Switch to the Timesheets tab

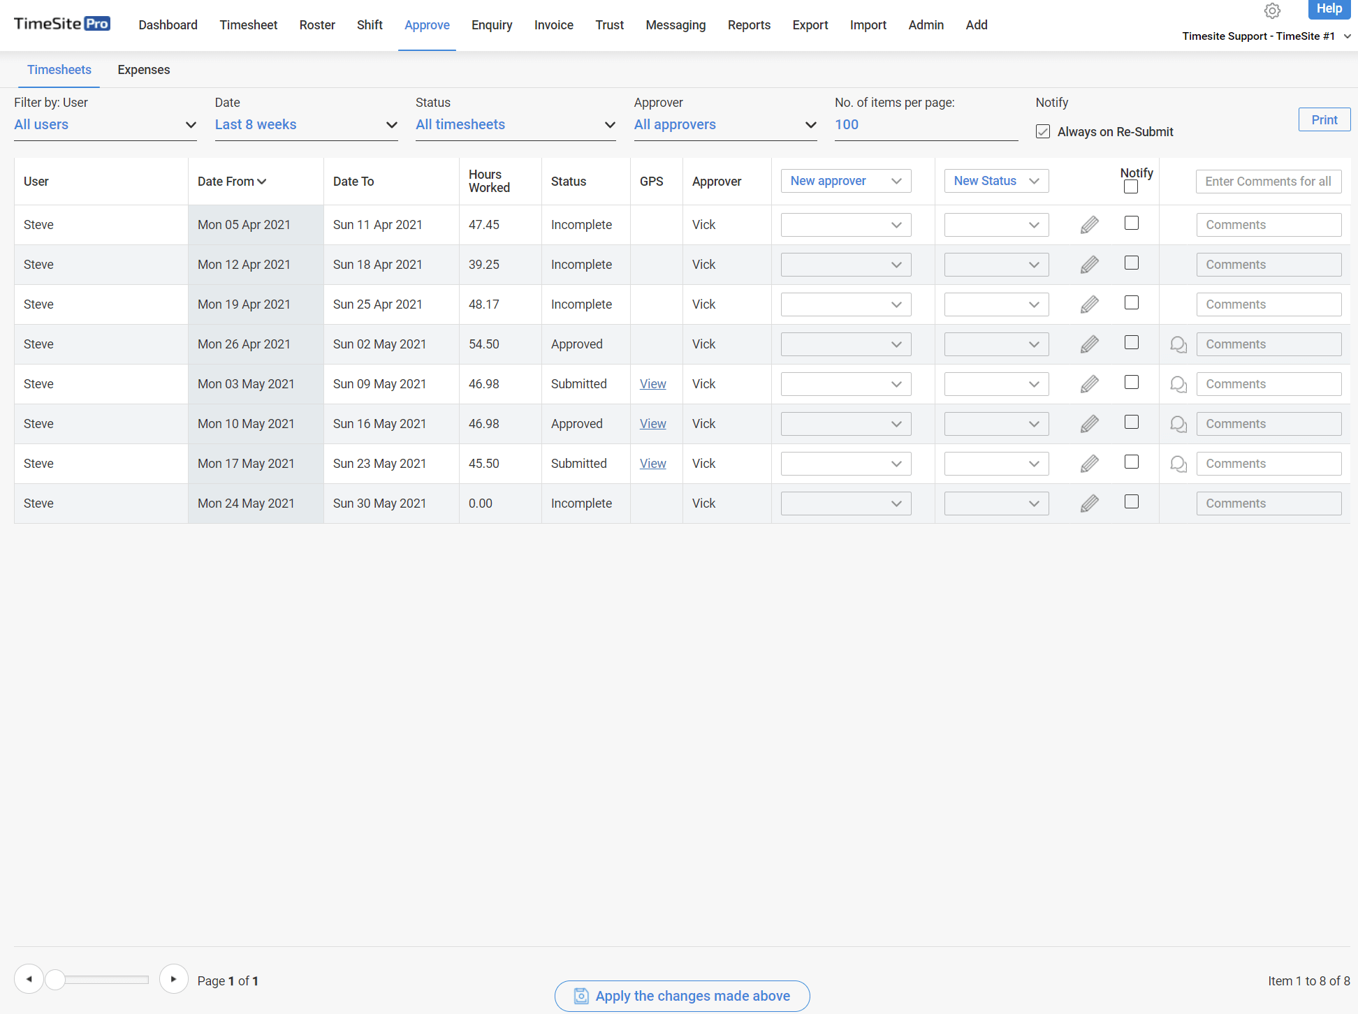pyautogui.click(x=59, y=70)
